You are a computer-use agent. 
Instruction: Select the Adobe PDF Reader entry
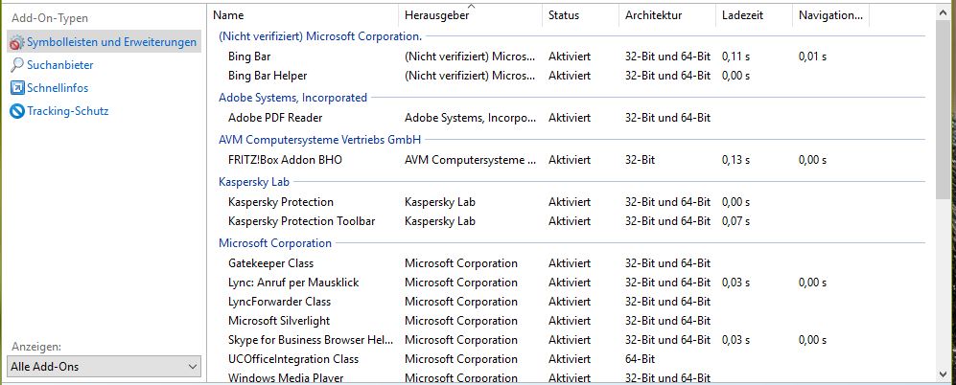click(273, 118)
